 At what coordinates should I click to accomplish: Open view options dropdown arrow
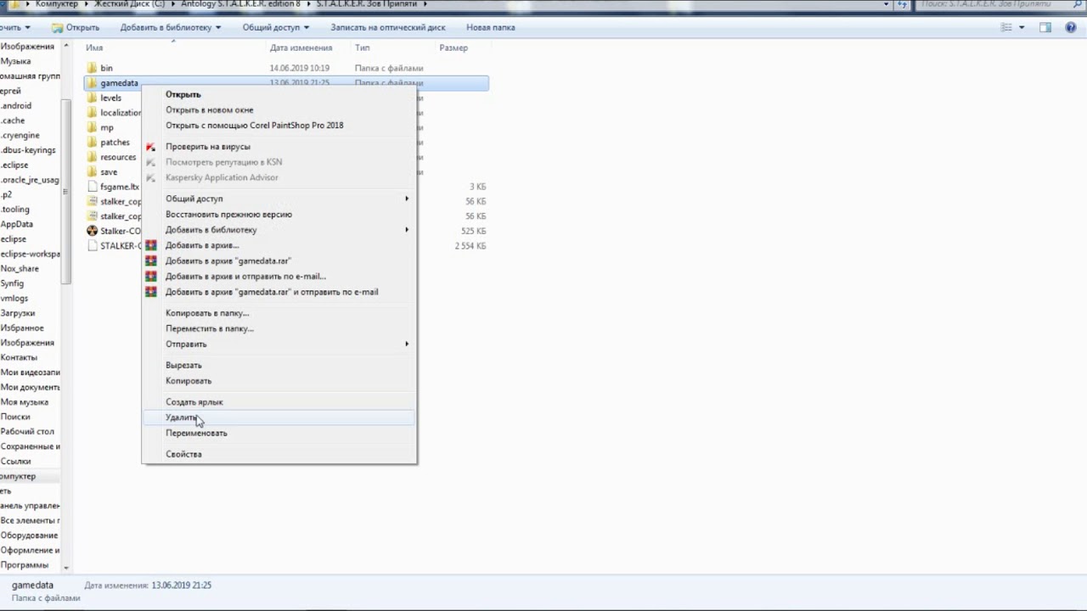[x=1022, y=27]
